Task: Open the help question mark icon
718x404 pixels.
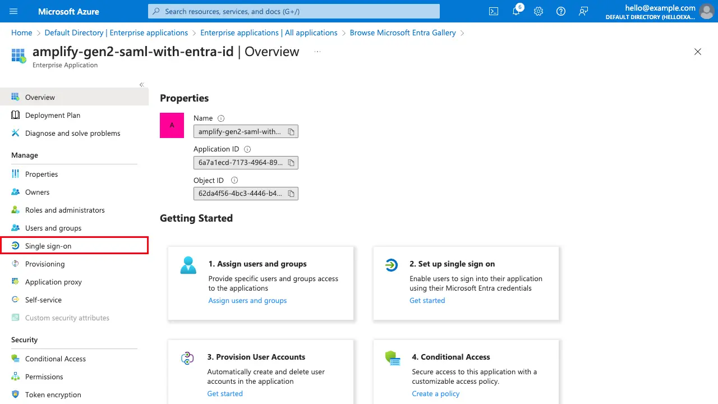Action: 561,11
